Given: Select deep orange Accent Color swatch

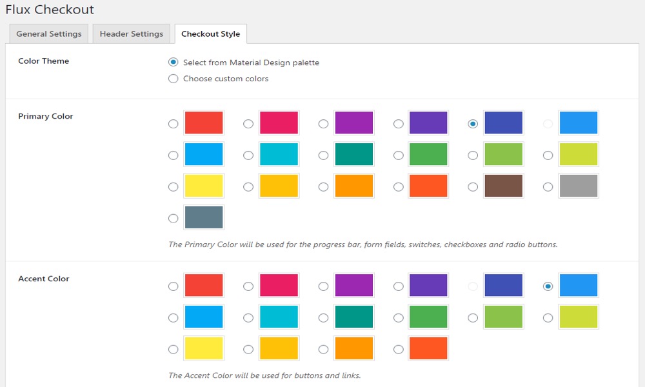Looking at the screenshot, I should pos(428,348).
